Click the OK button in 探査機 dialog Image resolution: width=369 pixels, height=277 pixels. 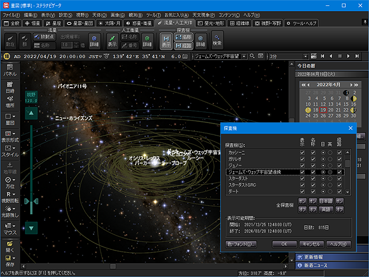coord(284,244)
